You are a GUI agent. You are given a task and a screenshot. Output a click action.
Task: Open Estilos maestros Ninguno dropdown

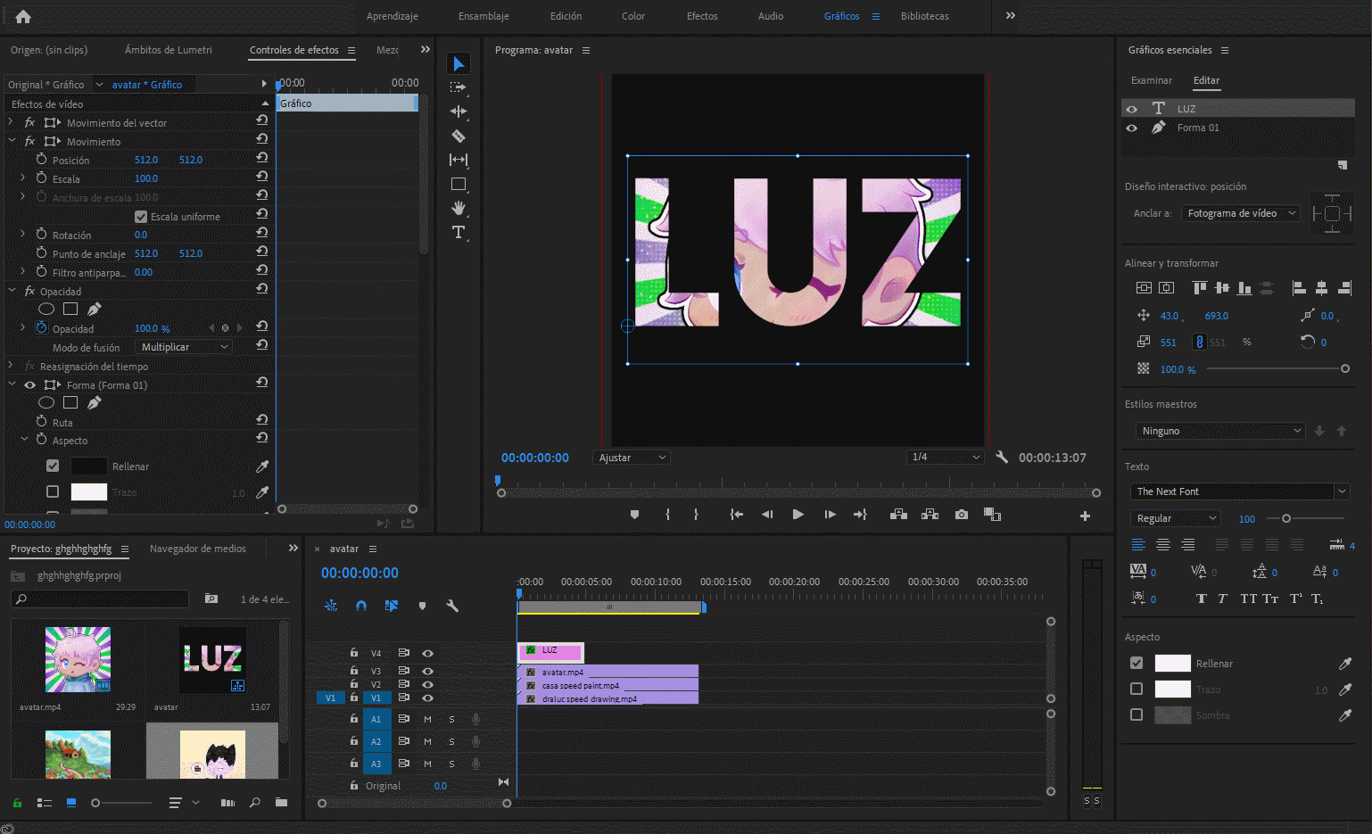click(1221, 431)
